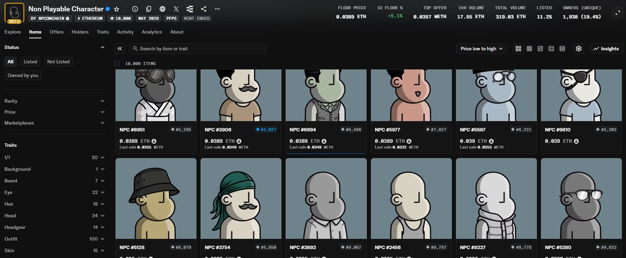The width and height of the screenshot is (626, 258).
Task: Select the All status filter
Action: click(10, 61)
